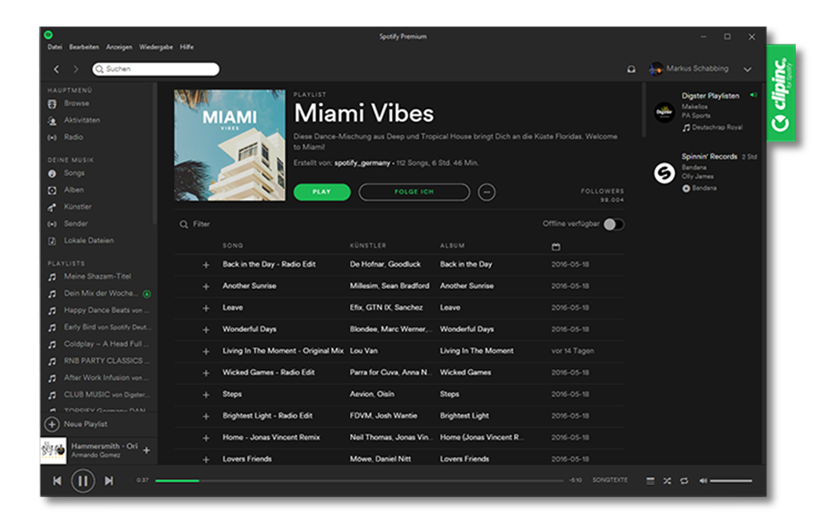
Task: Click the Suchen search field
Action: [155, 69]
